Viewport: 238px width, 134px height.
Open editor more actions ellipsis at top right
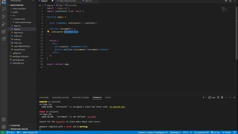234,1
